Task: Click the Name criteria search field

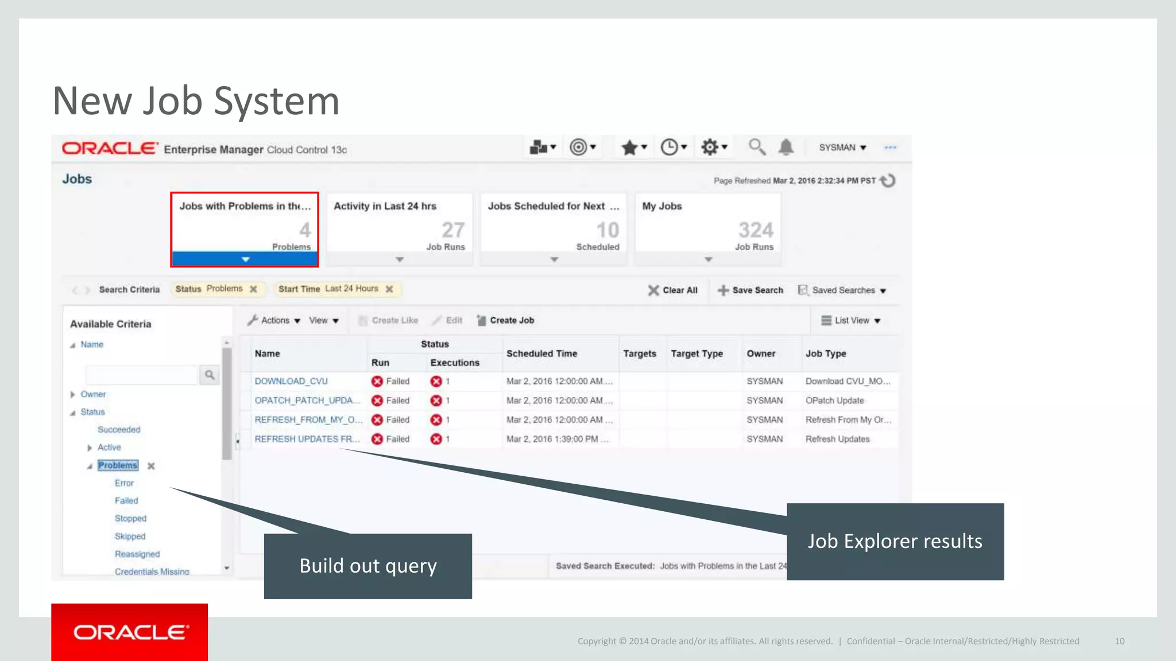Action: tap(142, 375)
